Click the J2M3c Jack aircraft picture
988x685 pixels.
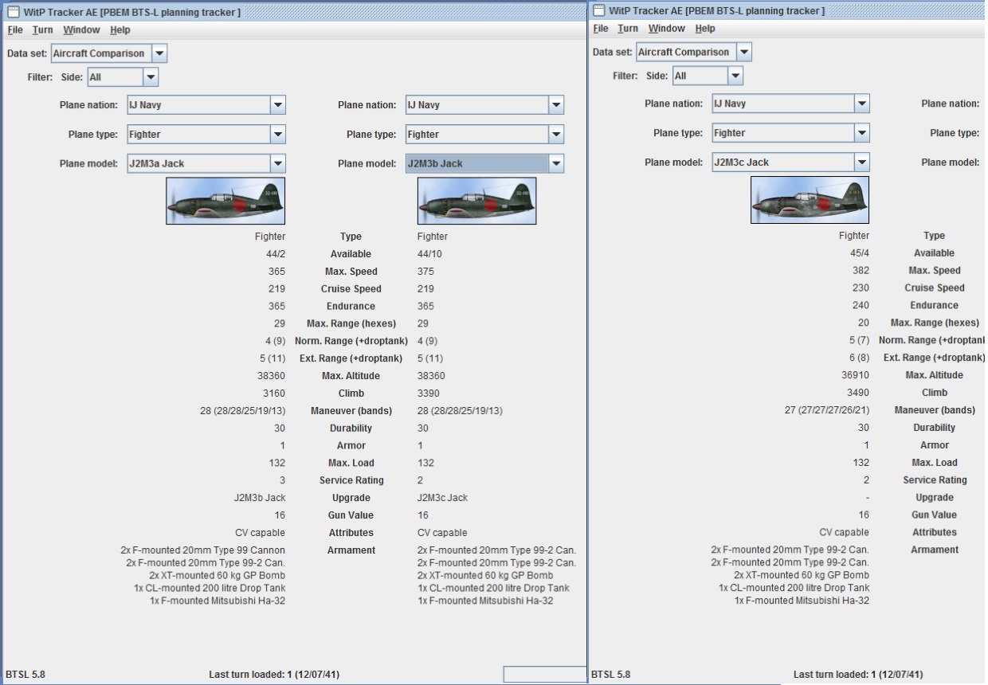pyautogui.click(x=810, y=199)
